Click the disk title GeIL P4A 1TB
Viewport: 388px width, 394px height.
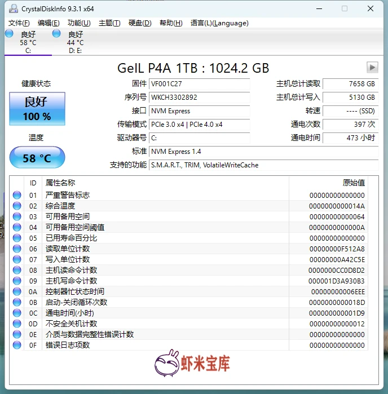point(193,68)
